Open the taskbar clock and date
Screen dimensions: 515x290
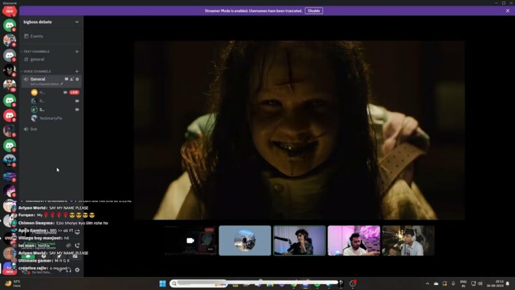[495, 283]
